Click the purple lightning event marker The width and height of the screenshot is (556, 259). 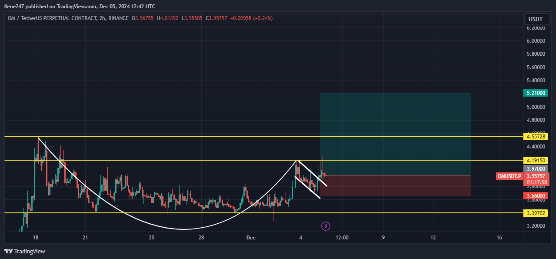[x=326, y=226]
